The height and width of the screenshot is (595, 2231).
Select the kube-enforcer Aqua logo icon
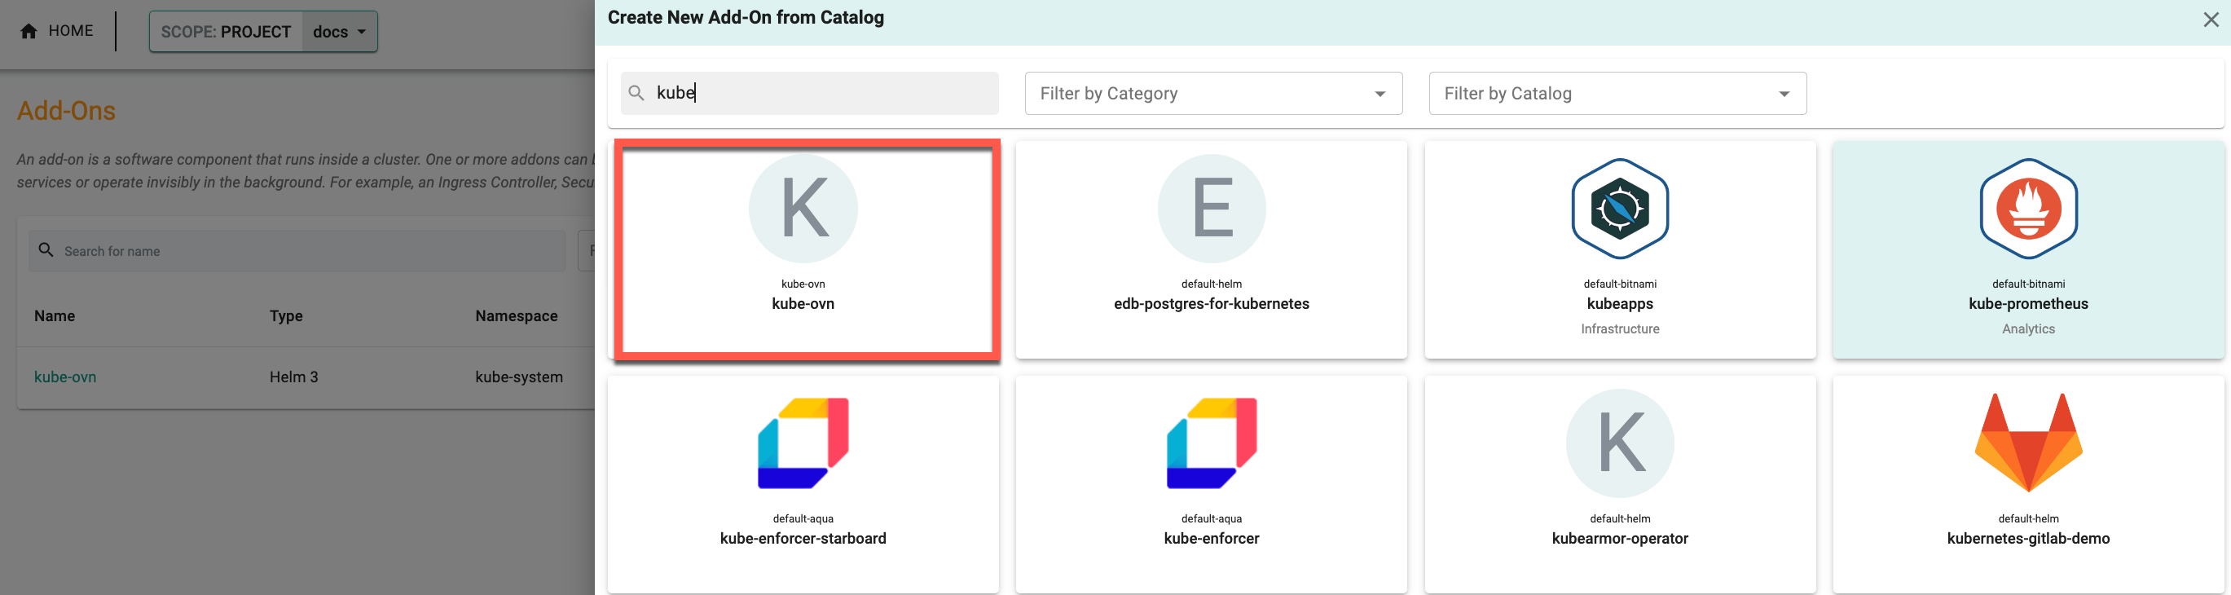tap(1212, 443)
